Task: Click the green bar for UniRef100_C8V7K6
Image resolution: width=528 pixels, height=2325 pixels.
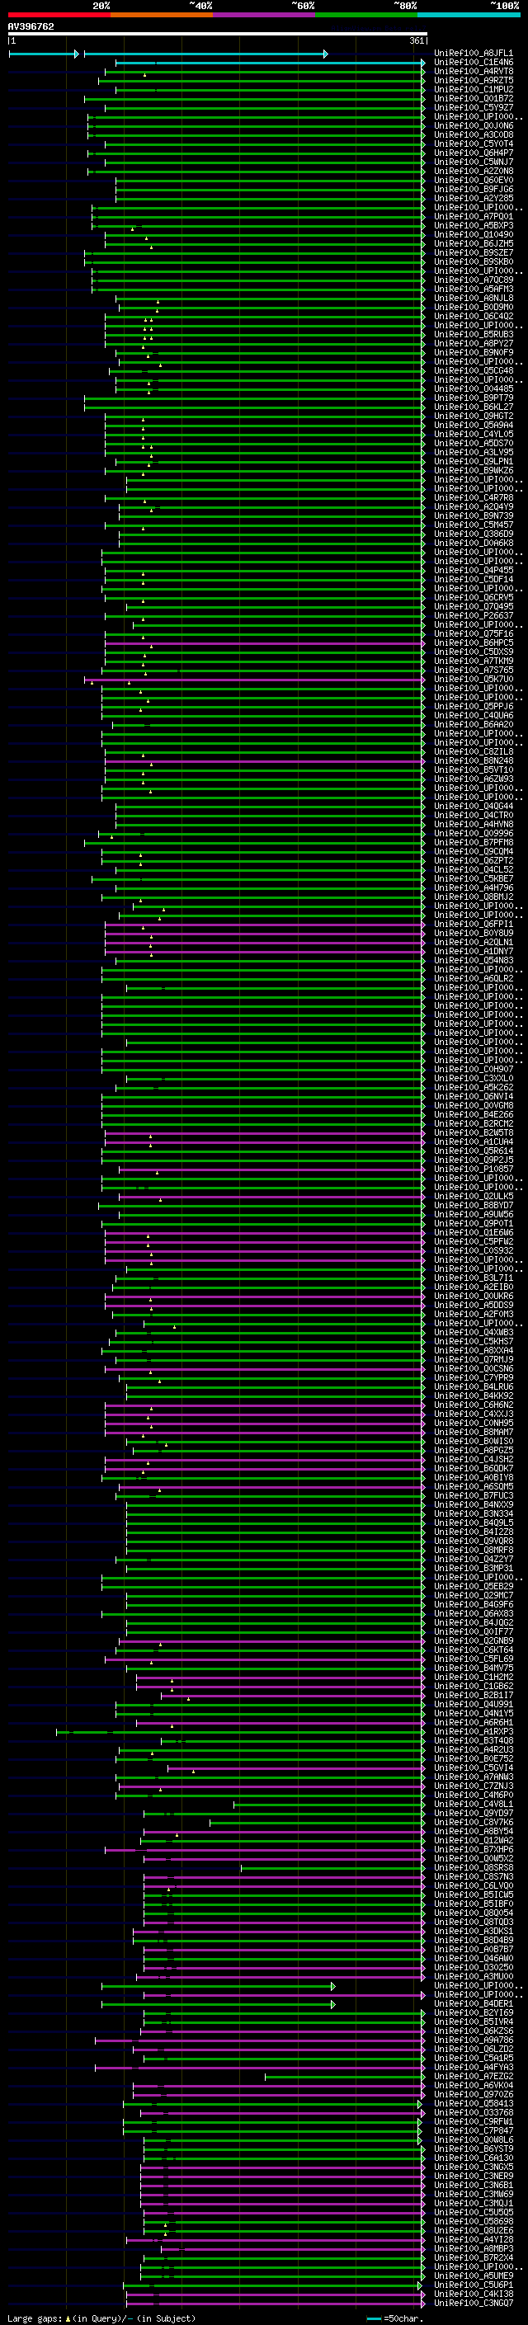Action: (317, 1822)
